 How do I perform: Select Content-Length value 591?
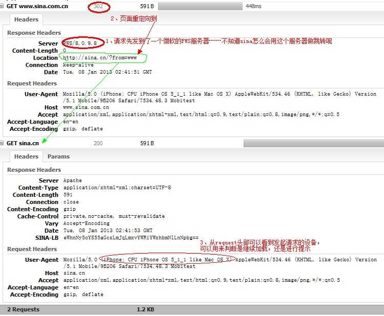[68, 195]
